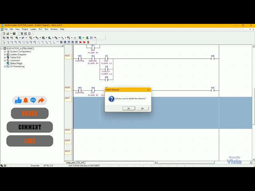Select the output coil tool

[x=24, y=42]
